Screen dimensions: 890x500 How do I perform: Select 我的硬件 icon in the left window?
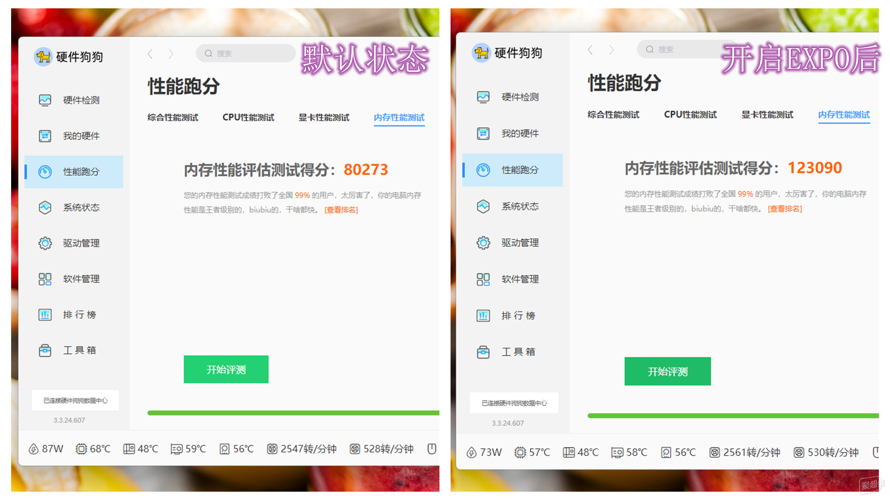[45, 136]
